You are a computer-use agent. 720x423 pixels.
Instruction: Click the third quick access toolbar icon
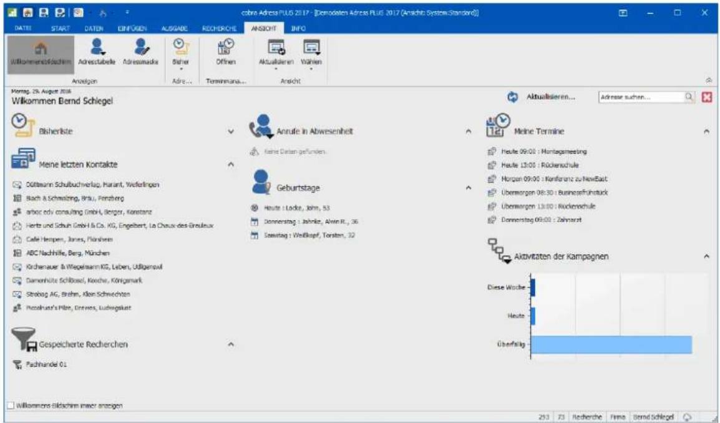point(44,13)
